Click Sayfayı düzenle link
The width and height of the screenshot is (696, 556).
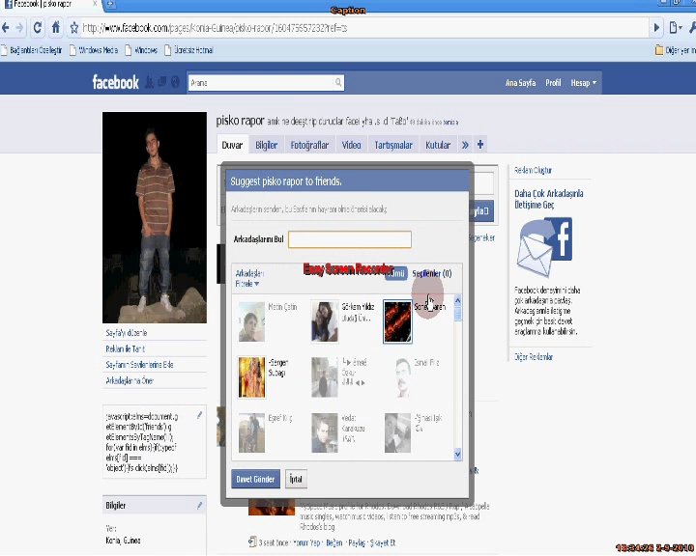tap(127, 333)
